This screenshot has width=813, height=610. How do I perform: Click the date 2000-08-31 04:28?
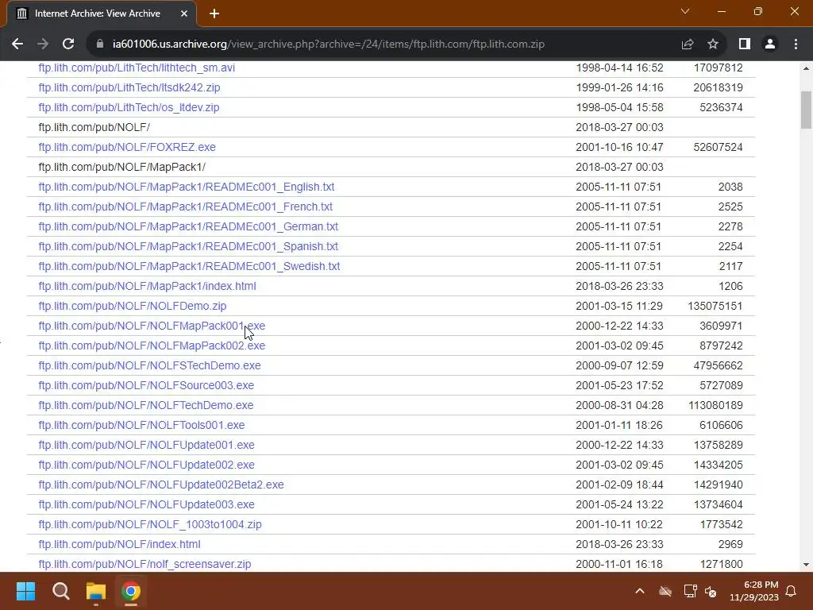(x=619, y=405)
